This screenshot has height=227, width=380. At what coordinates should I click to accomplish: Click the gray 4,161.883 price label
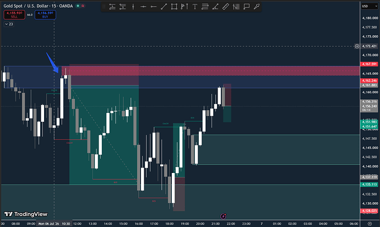tap(370, 85)
